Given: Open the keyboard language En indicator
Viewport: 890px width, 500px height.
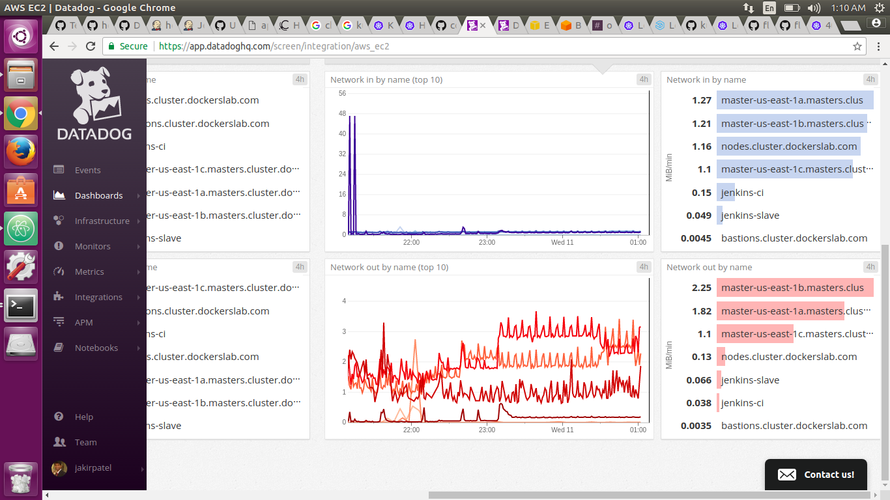Looking at the screenshot, I should pyautogui.click(x=769, y=8).
